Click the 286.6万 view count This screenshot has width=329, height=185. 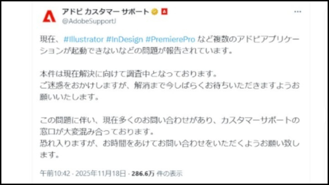(143, 174)
